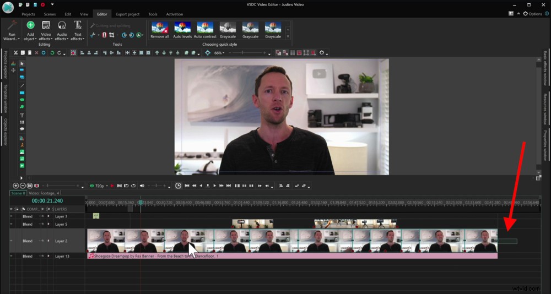Zoom in timeline with plus icon
This screenshot has height=294, width=551.
point(15,186)
